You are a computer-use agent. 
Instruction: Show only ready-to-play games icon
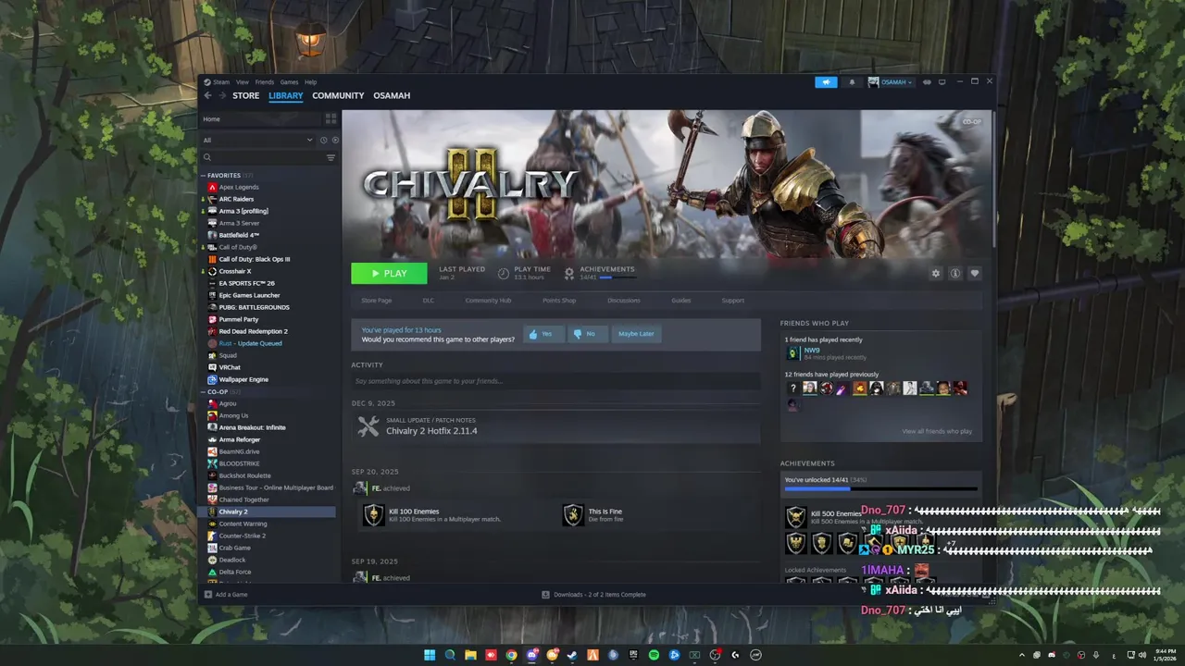335,140
